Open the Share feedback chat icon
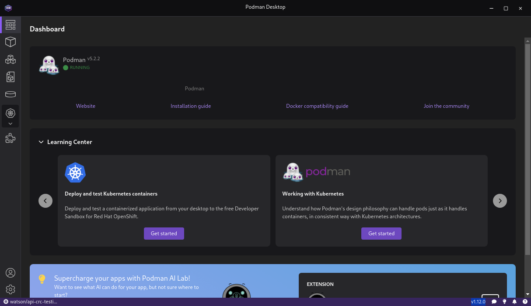 click(494, 302)
